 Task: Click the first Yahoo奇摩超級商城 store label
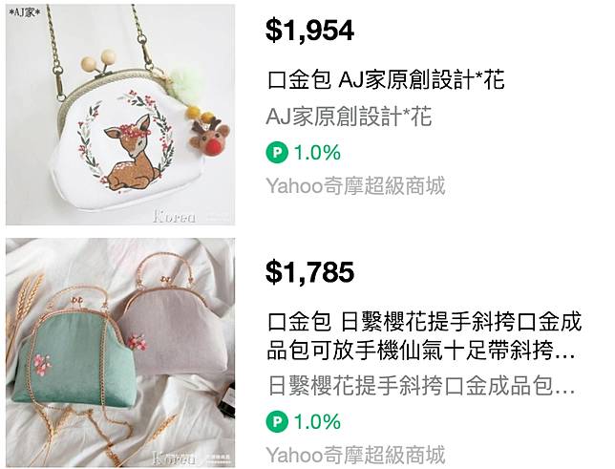355,185
